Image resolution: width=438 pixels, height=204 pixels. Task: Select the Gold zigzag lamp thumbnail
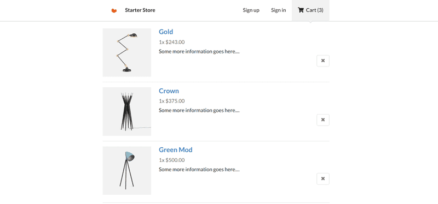(x=127, y=52)
